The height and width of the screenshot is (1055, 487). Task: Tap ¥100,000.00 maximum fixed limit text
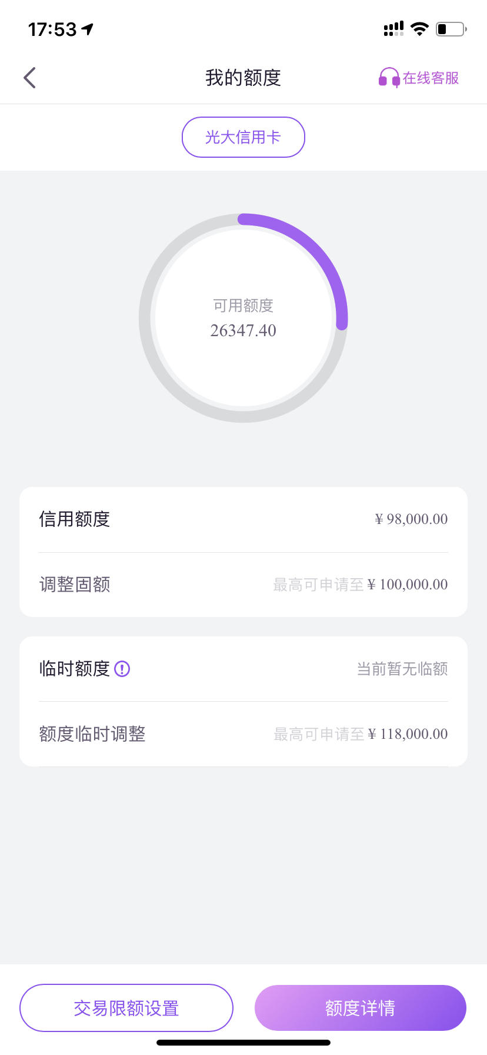click(x=408, y=585)
